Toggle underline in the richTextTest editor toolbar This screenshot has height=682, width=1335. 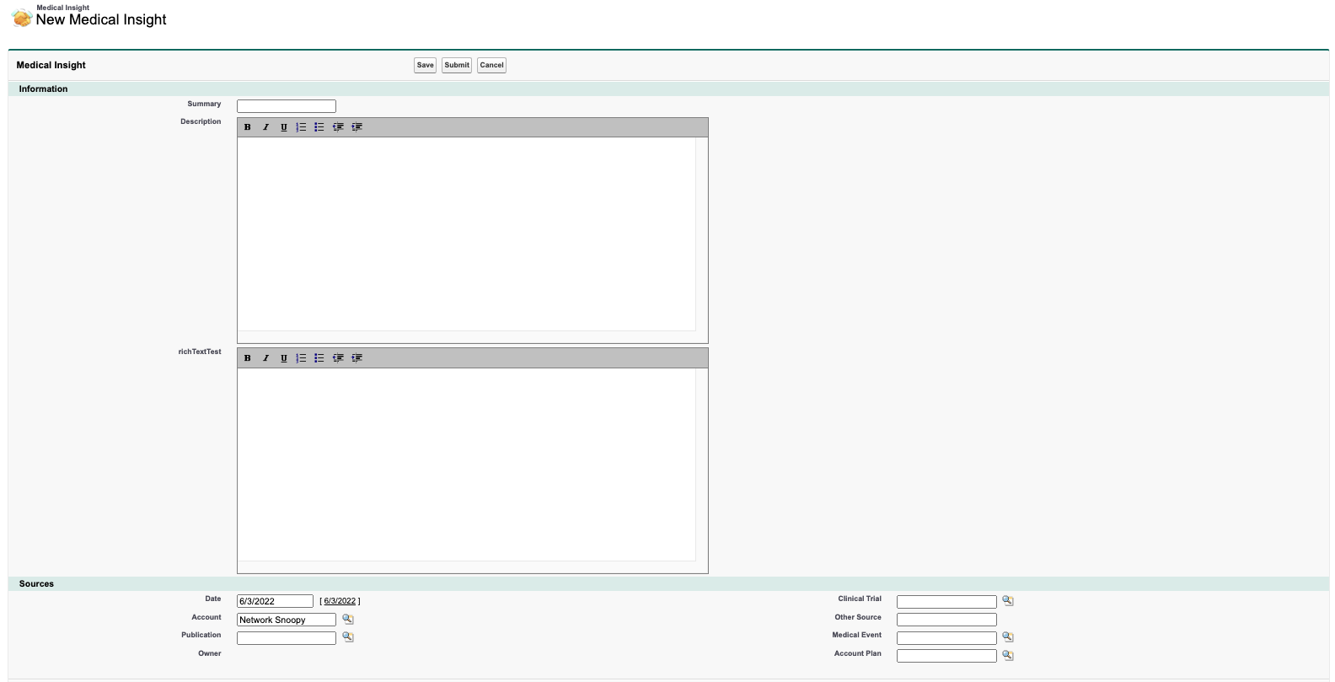coord(283,358)
